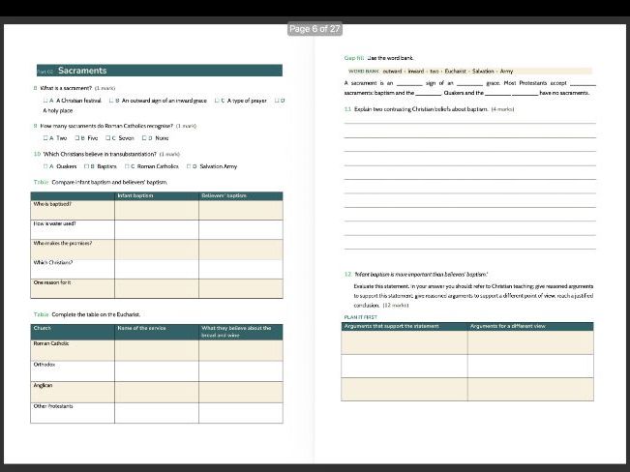
Task: Click the Infant baptism cell for 'Who is baptised?'
Action: pyautogui.click(x=157, y=210)
